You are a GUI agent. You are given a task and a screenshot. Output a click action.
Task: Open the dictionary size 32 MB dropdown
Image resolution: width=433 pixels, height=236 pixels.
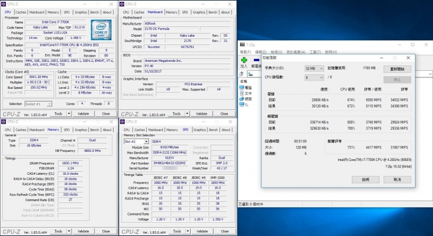tap(314, 68)
